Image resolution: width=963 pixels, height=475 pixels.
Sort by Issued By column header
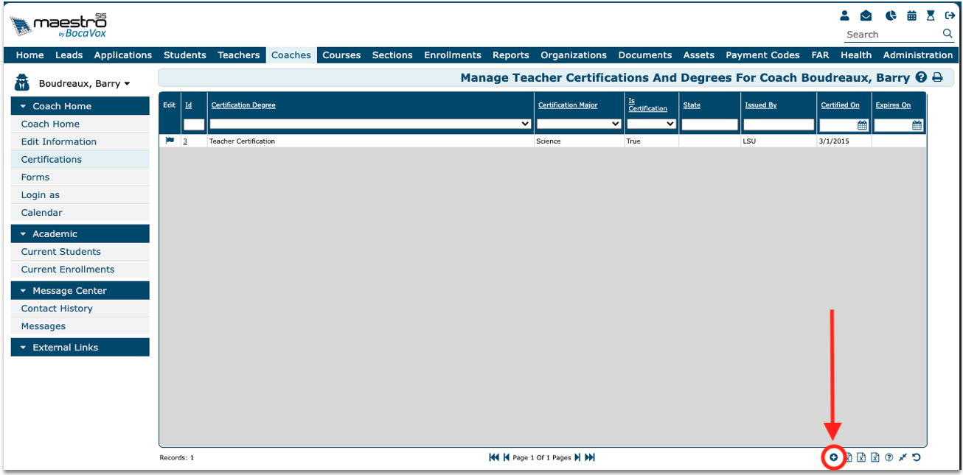point(760,105)
